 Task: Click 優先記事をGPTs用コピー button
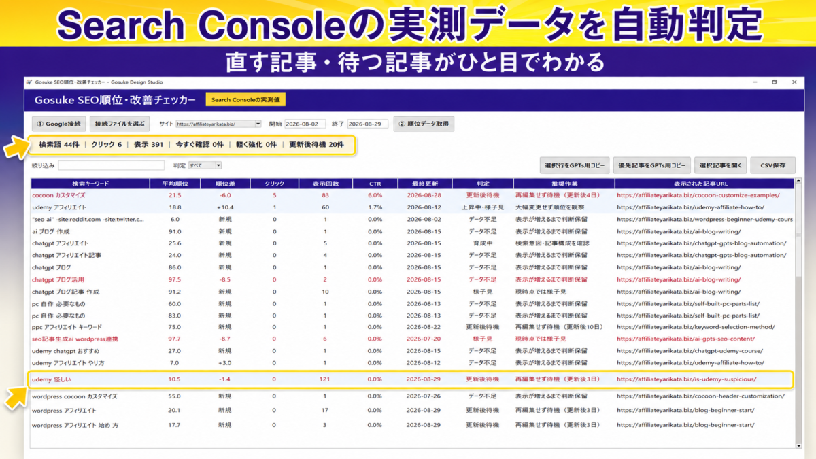651,165
